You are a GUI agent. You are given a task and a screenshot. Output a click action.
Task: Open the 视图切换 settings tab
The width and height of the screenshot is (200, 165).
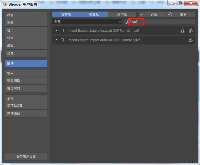[26, 80]
